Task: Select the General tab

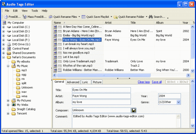Action: pyautogui.click(x=59, y=82)
